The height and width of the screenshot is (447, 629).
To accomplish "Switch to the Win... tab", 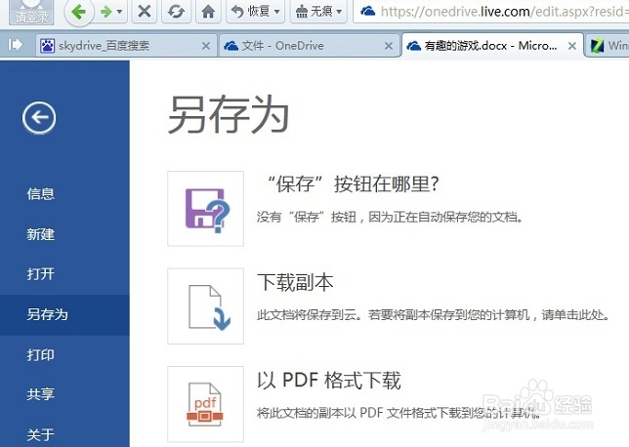I will 608,46.
